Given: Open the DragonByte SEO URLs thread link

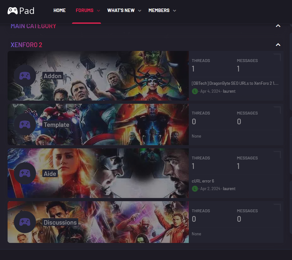Looking at the screenshot, I should pos(235,83).
